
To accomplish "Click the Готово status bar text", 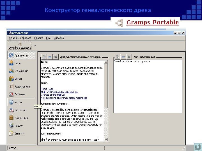I will tap(12, 148).
